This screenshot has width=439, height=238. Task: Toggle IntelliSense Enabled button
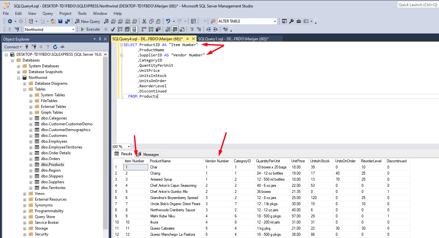[134, 29]
